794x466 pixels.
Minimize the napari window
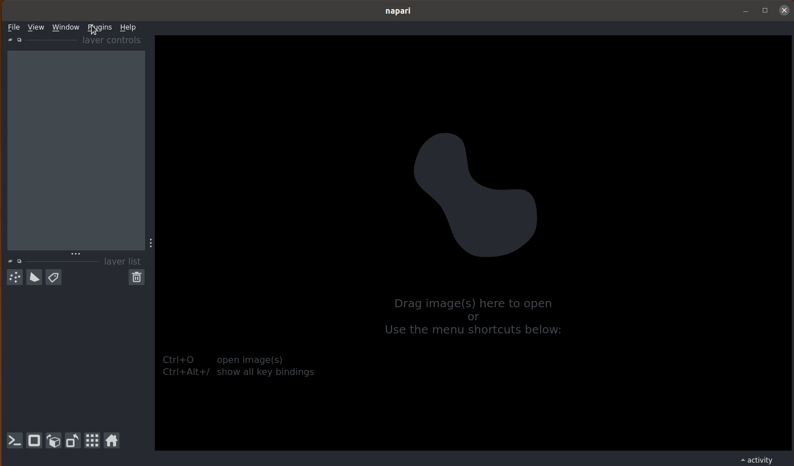[746, 11]
